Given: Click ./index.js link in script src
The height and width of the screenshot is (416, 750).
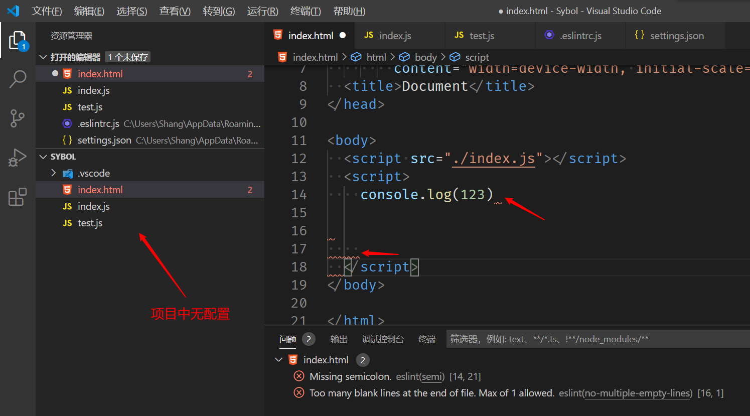Looking at the screenshot, I should click(494, 159).
